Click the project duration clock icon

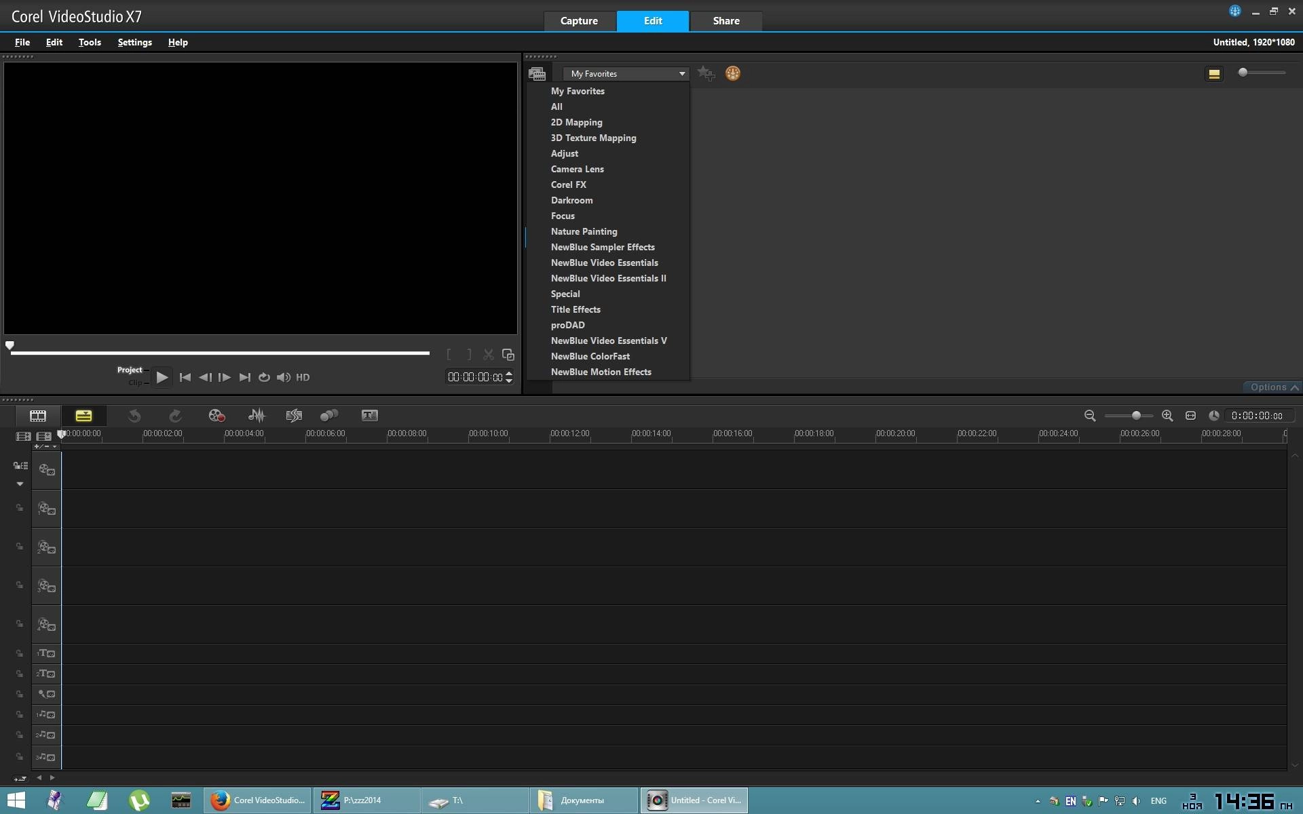click(1214, 415)
